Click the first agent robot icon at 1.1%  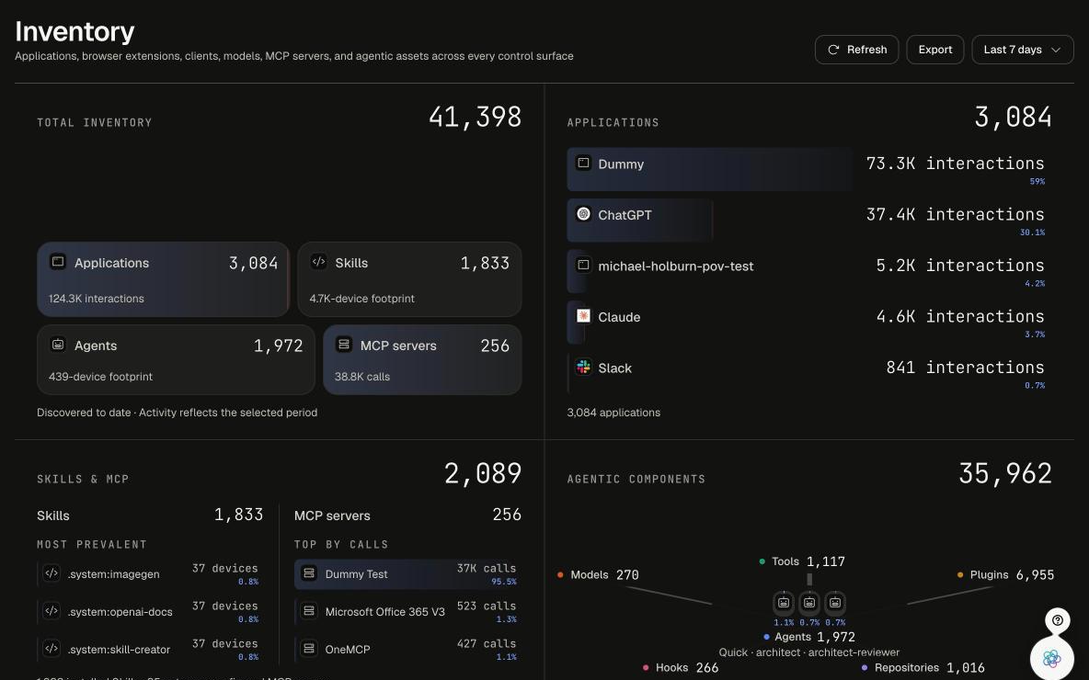784,602
